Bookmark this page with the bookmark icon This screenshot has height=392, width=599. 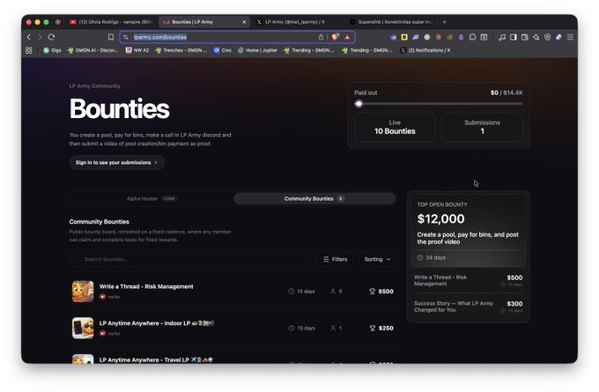point(111,37)
